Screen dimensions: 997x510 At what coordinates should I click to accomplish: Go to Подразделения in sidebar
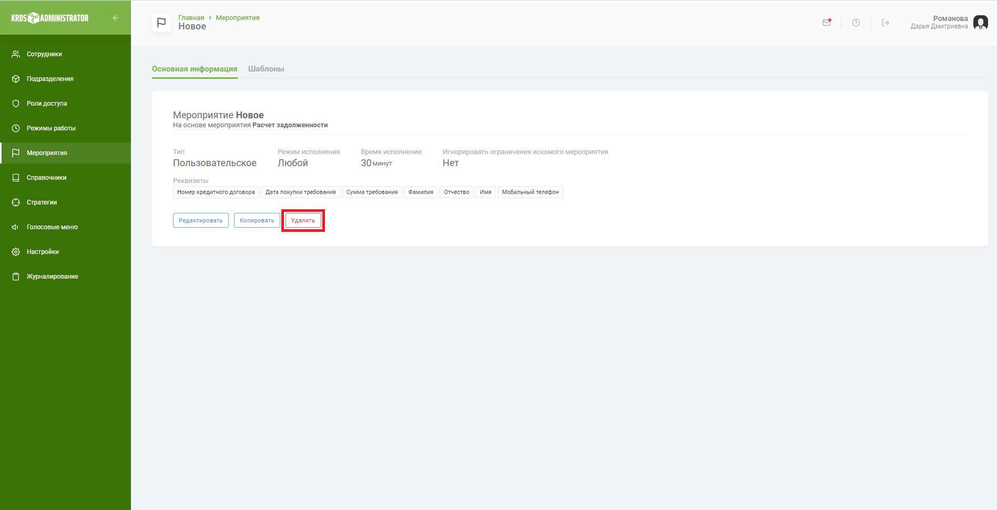50,79
